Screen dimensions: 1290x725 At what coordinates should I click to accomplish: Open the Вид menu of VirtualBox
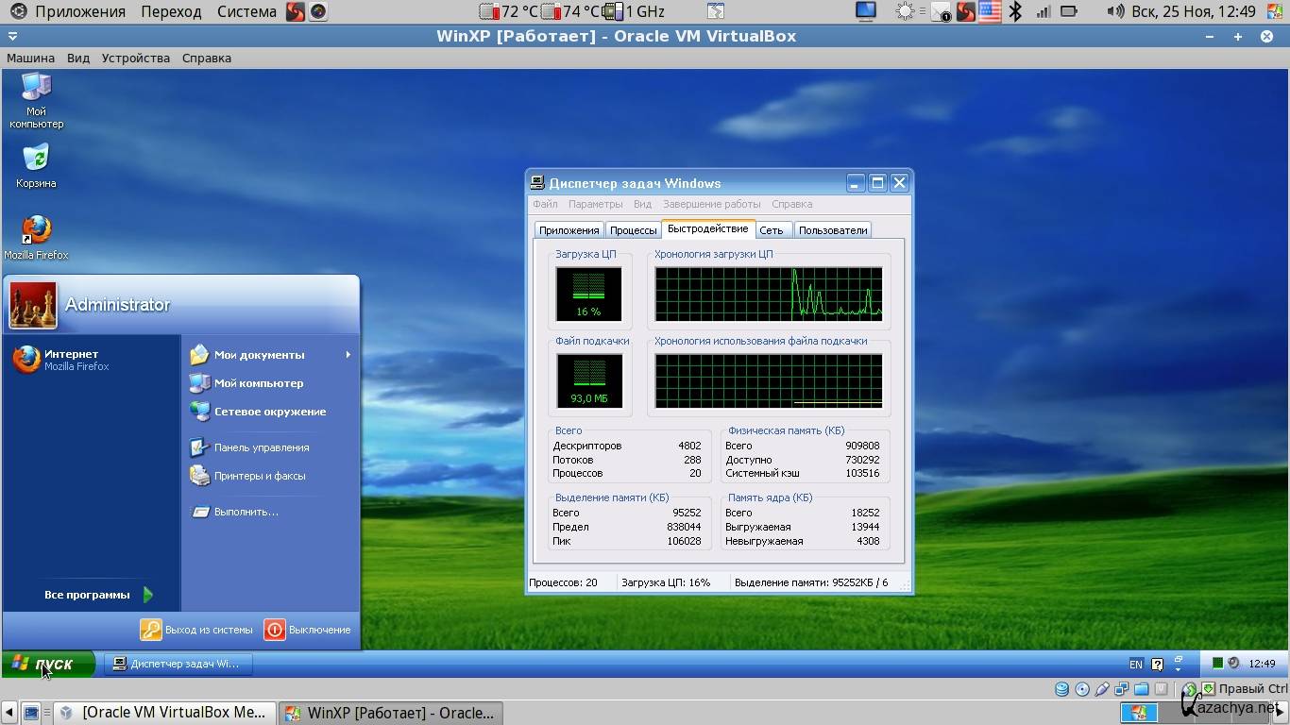click(78, 58)
